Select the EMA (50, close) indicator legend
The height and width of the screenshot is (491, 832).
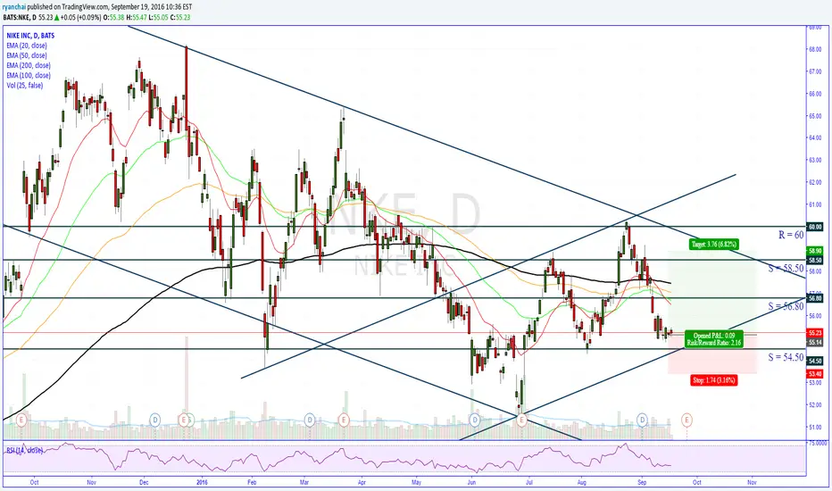tap(27, 55)
